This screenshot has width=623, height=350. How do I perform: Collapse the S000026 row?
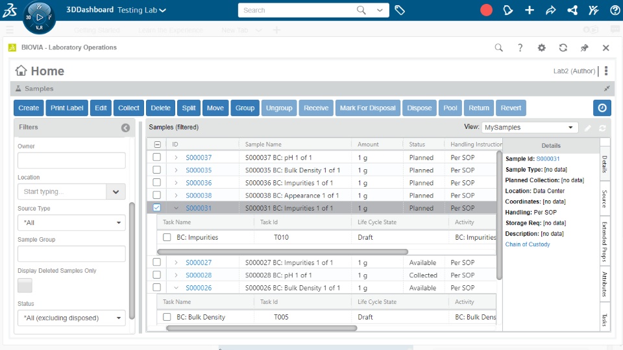176,288
